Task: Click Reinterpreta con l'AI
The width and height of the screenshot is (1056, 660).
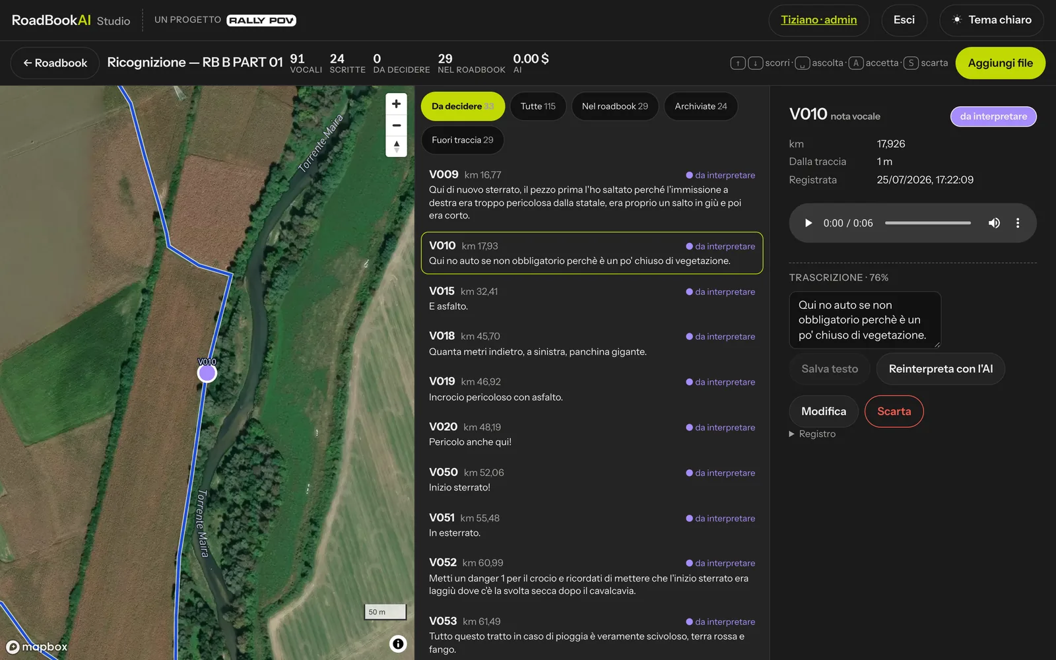Action: [x=940, y=369]
